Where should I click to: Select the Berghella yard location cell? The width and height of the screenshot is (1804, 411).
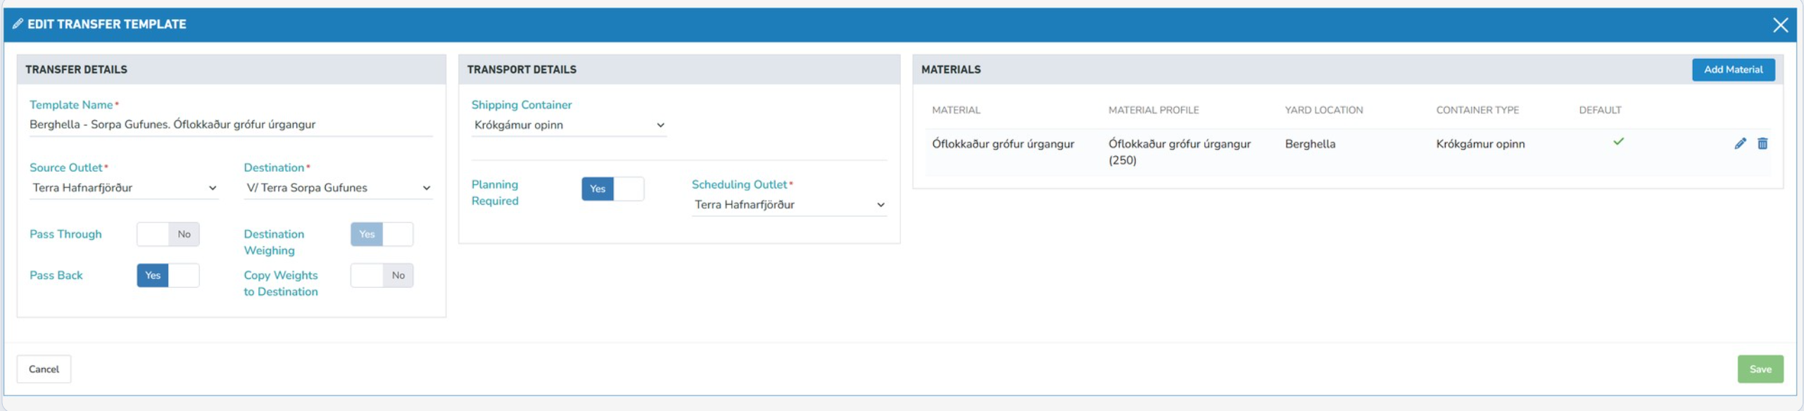pos(1310,144)
